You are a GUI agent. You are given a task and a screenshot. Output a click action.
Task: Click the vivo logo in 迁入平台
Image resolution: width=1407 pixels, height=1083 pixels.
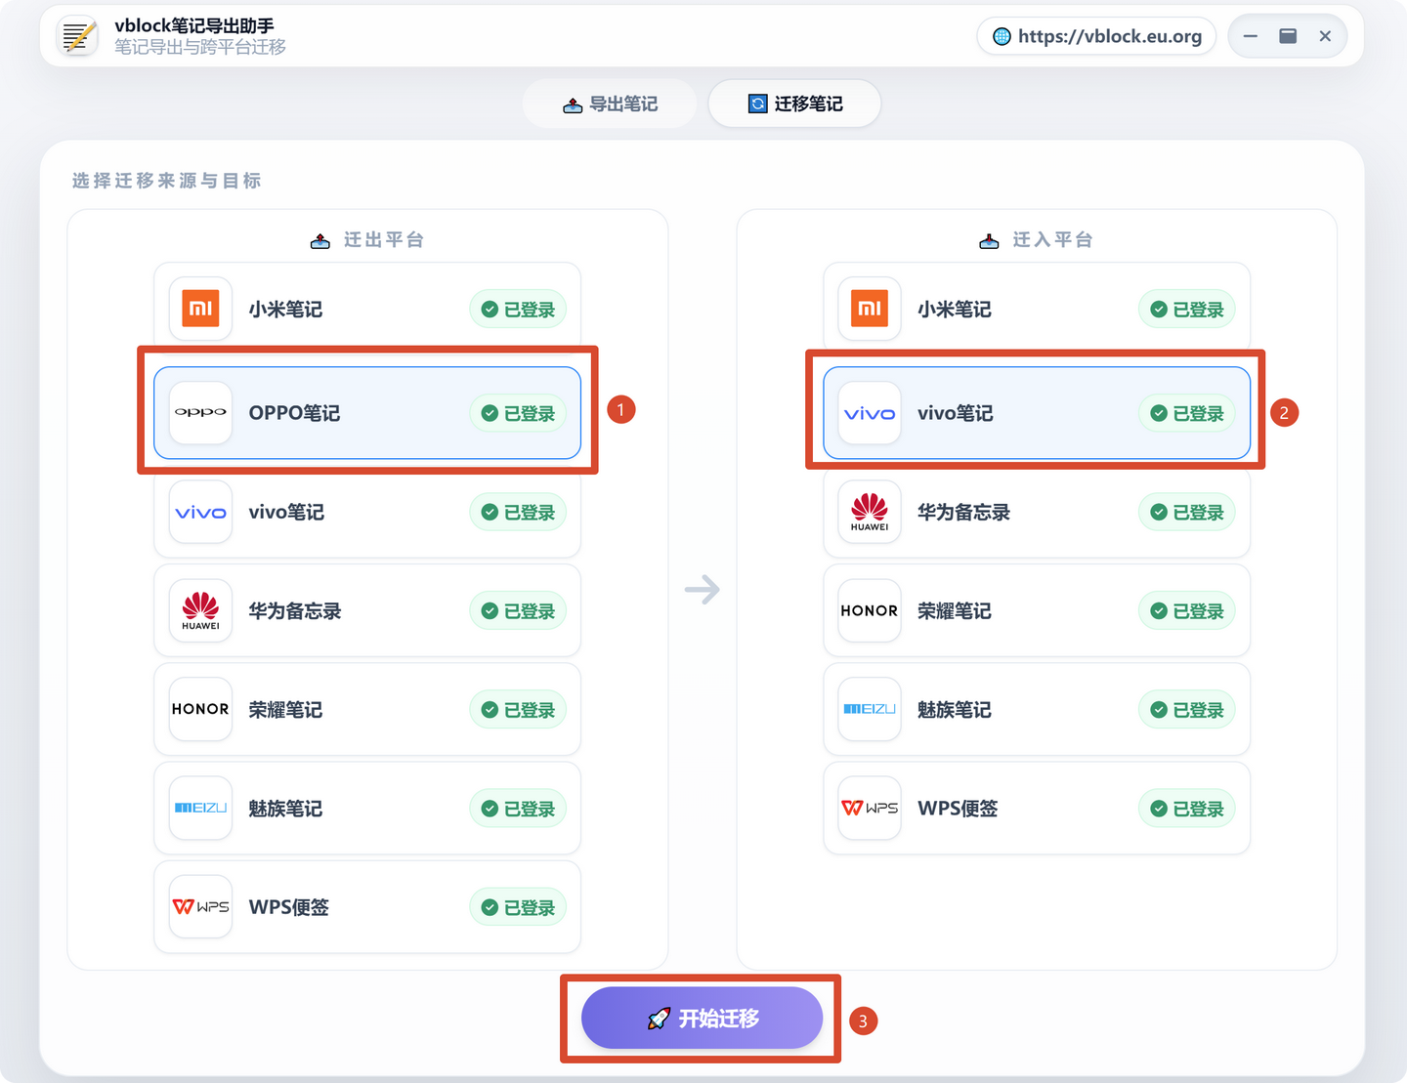870,413
